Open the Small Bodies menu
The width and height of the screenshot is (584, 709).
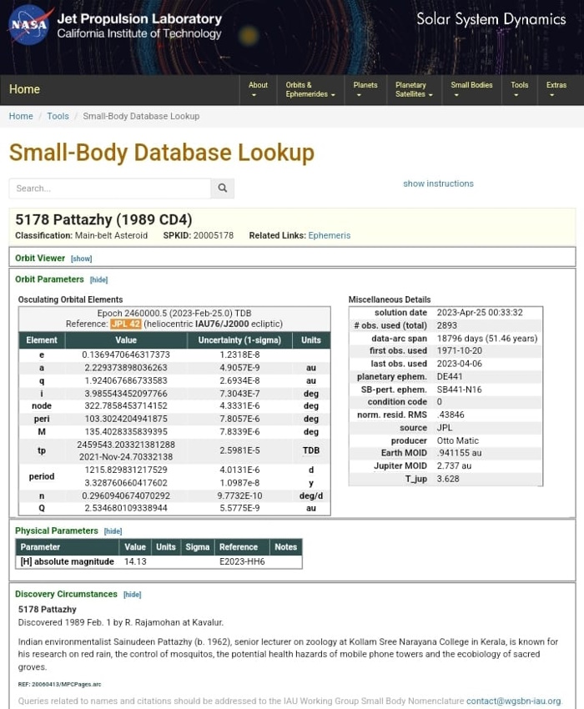[471, 89]
